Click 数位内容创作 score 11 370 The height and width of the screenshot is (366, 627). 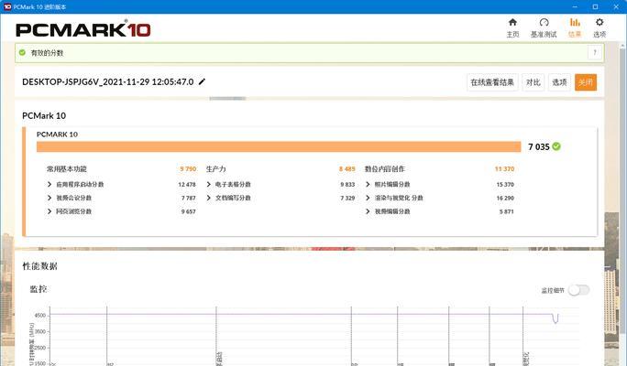[505, 169]
